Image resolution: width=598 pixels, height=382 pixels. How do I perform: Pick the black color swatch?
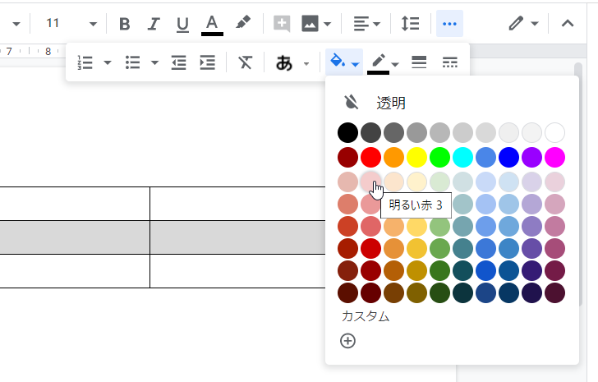click(347, 132)
